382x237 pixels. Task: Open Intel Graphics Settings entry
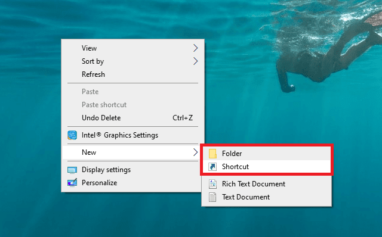point(133,135)
